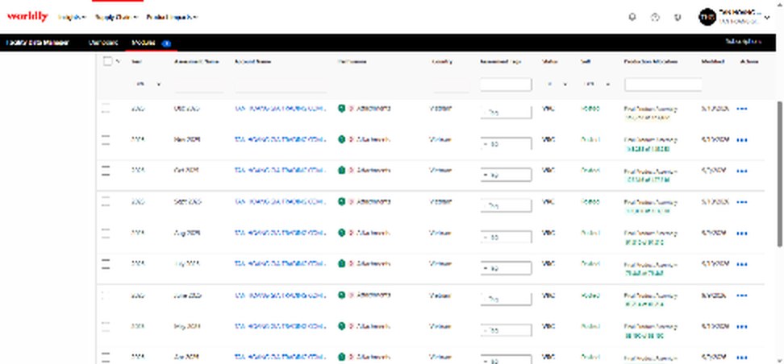Switch to the Modules tab
This screenshot has height=364, width=784.
click(x=144, y=43)
